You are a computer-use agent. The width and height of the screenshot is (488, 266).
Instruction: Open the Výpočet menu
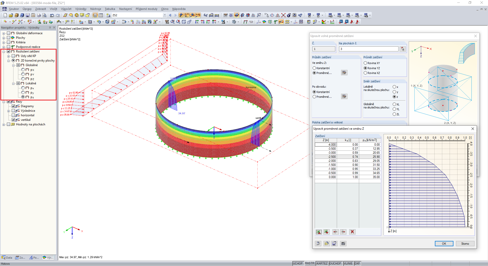[x=66, y=9]
